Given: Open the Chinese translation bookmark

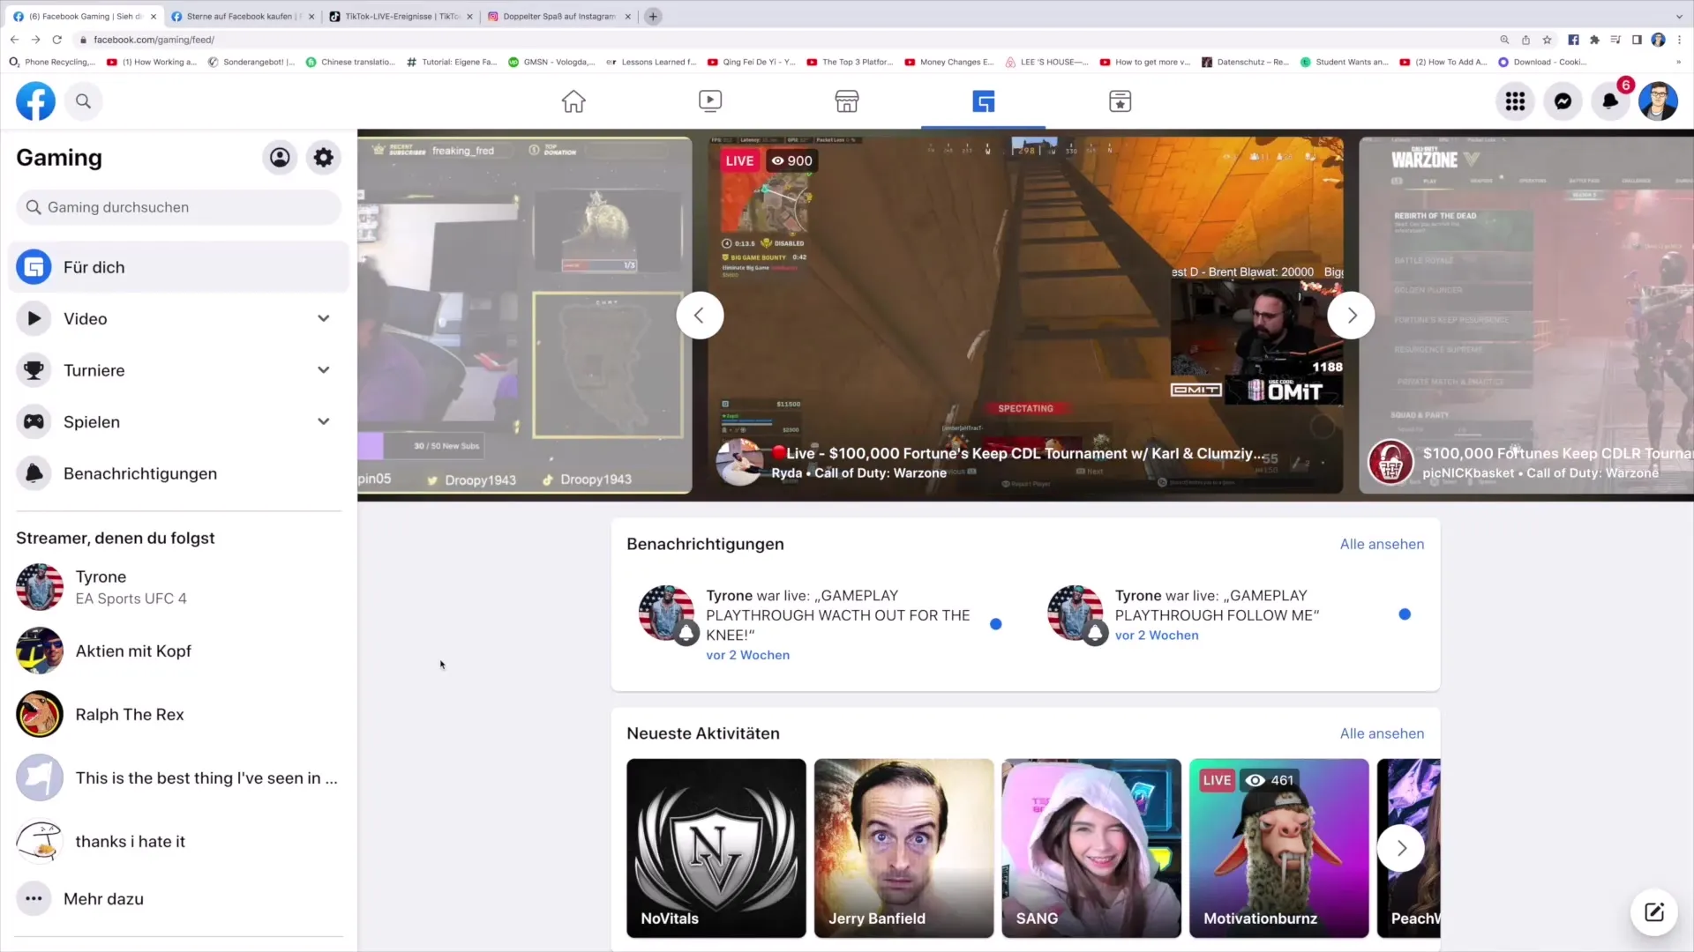Looking at the screenshot, I should click(350, 63).
